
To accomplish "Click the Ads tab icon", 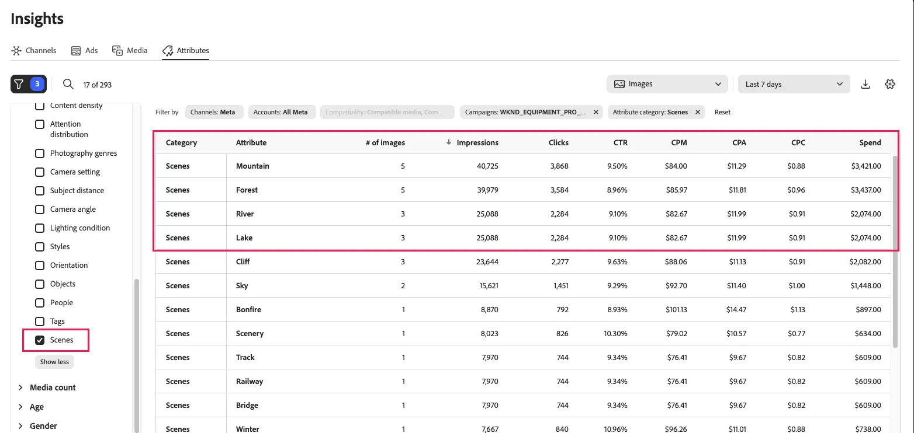I will [x=76, y=50].
